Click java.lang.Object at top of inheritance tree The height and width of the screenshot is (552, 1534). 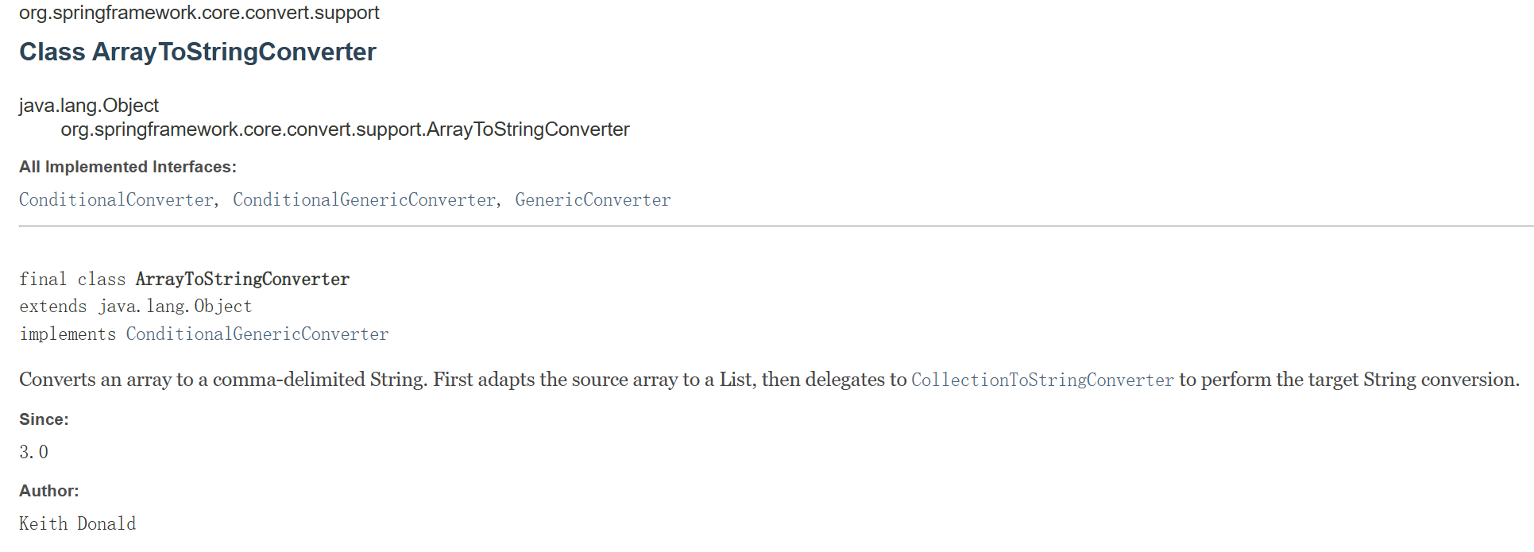tap(89, 106)
